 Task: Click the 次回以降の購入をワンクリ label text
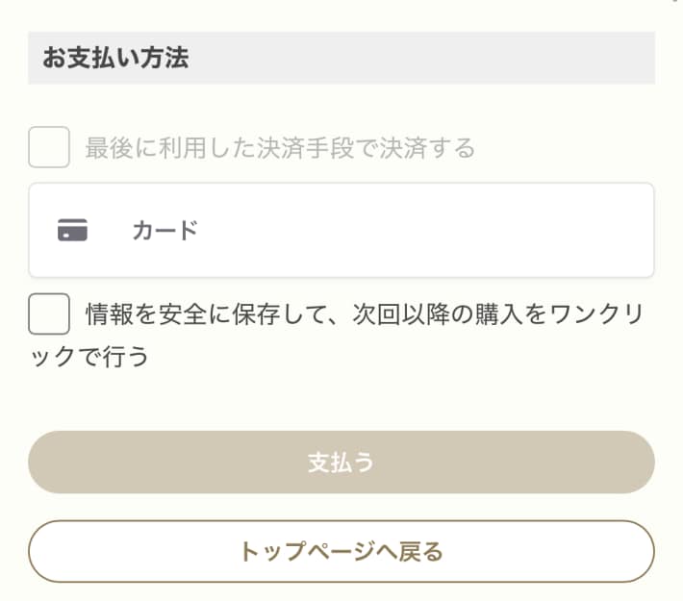(x=498, y=314)
